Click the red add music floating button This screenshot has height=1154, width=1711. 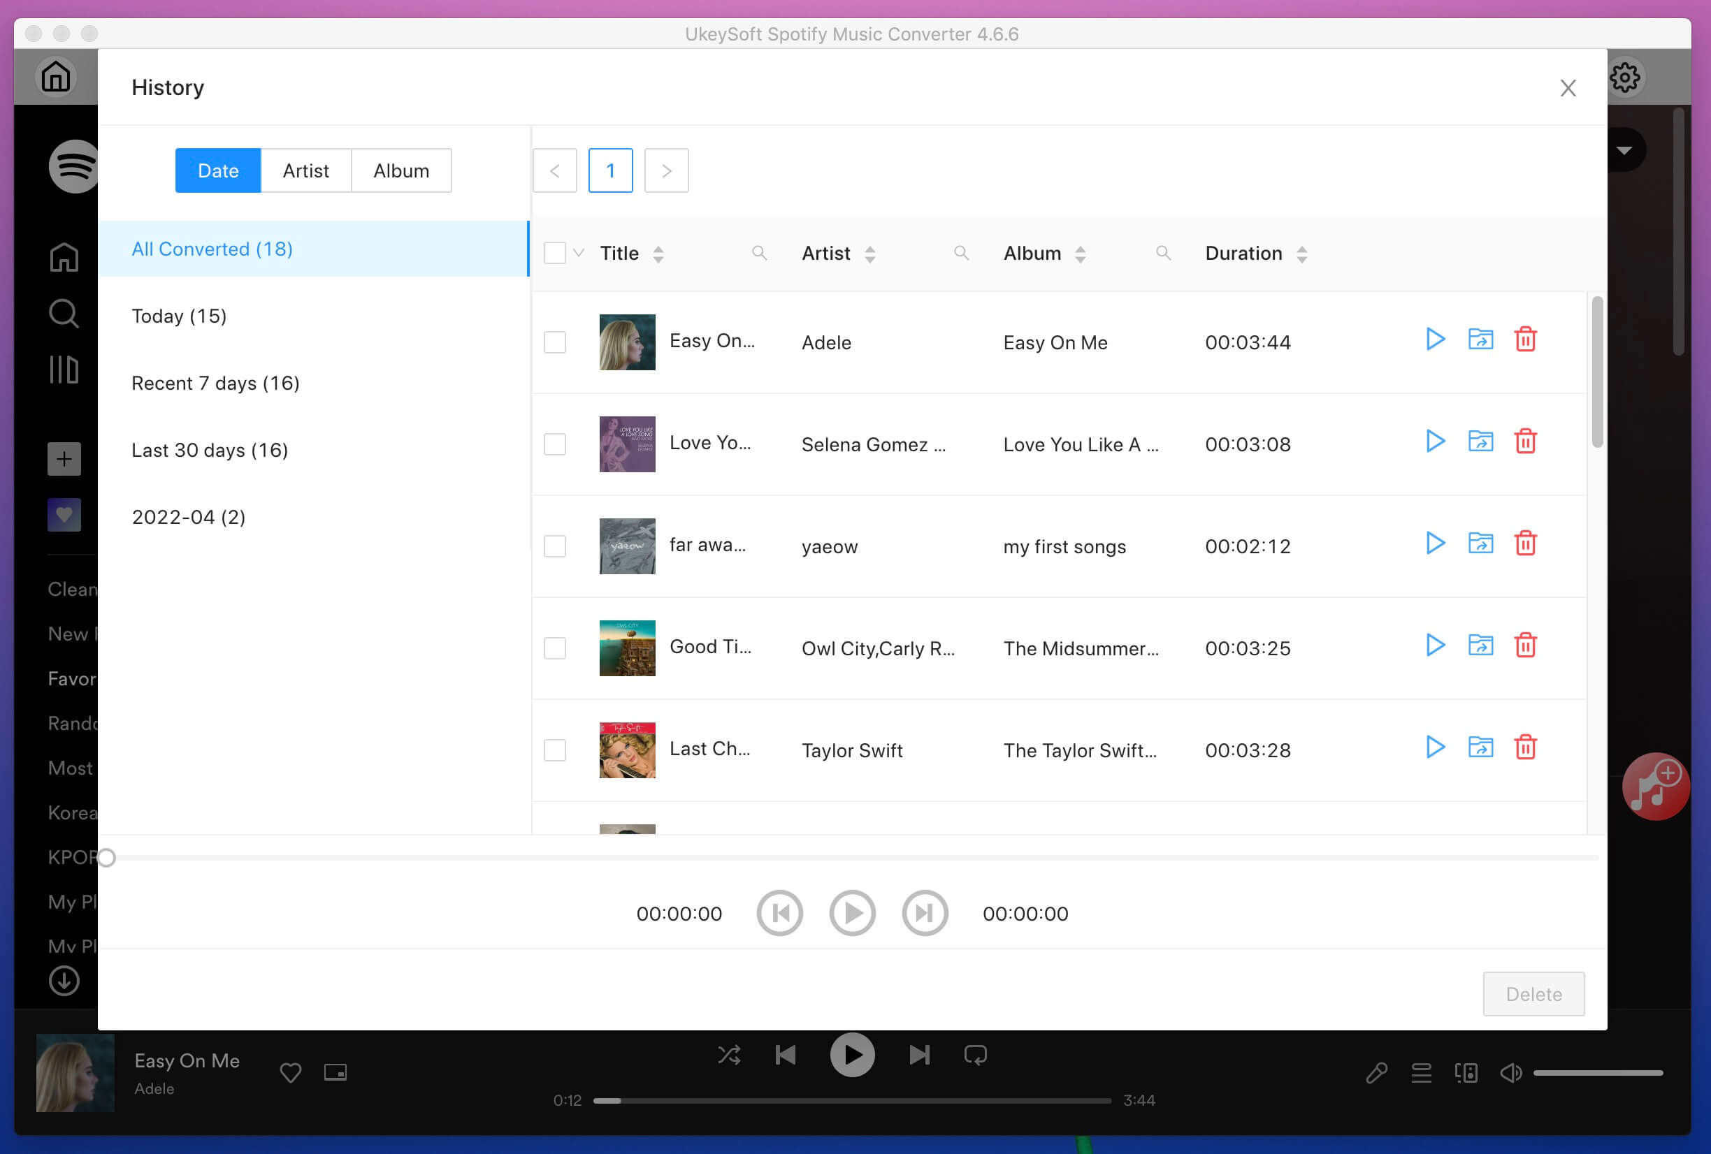pyautogui.click(x=1656, y=786)
